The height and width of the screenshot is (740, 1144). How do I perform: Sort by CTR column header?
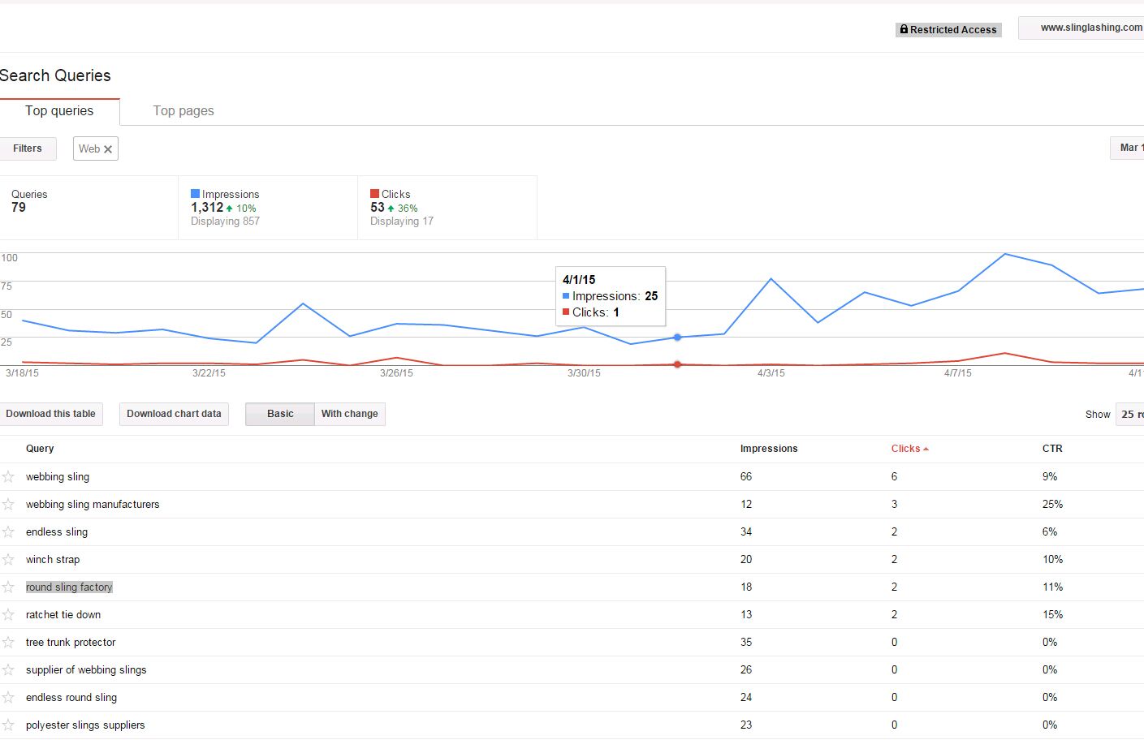click(x=1052, y=449)
